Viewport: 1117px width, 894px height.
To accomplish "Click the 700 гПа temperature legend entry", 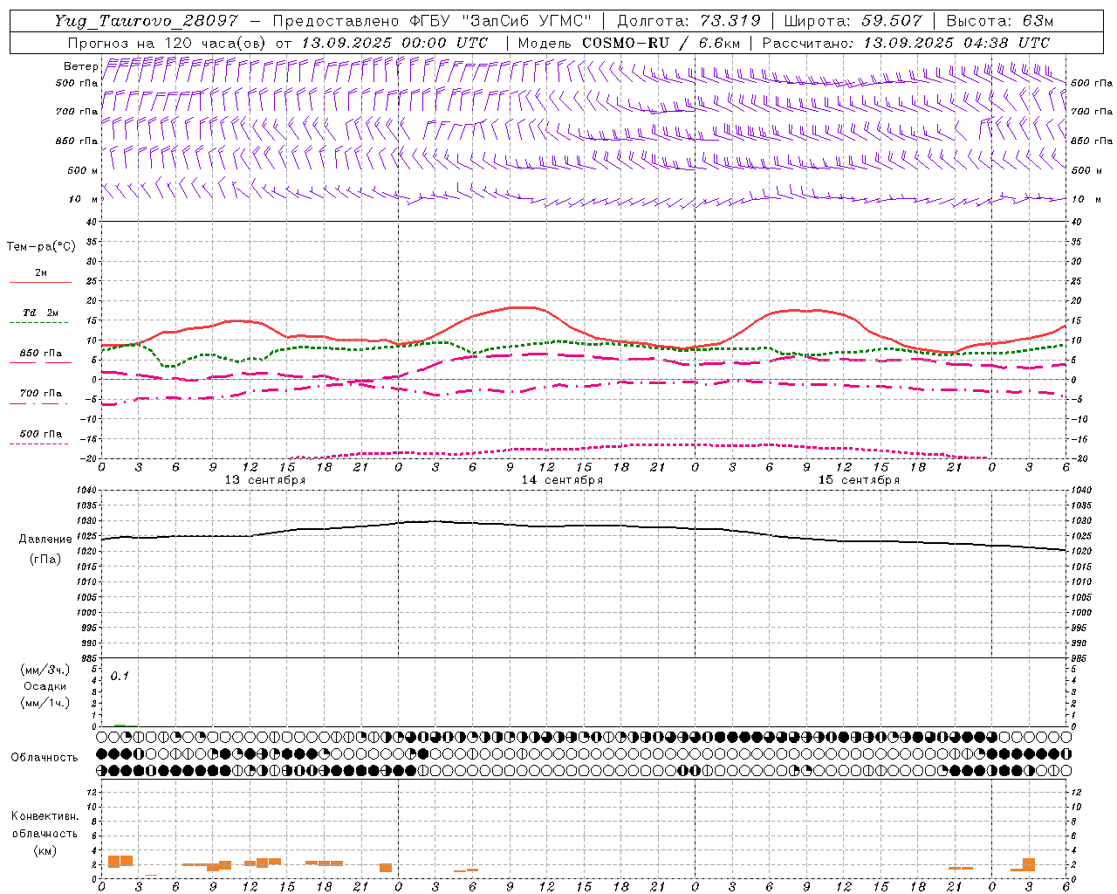I will click(x=40, y=394).
